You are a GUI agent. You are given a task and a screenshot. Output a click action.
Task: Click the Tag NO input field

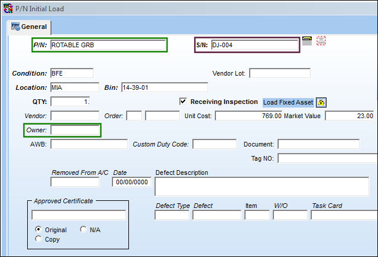coord(328,158)
